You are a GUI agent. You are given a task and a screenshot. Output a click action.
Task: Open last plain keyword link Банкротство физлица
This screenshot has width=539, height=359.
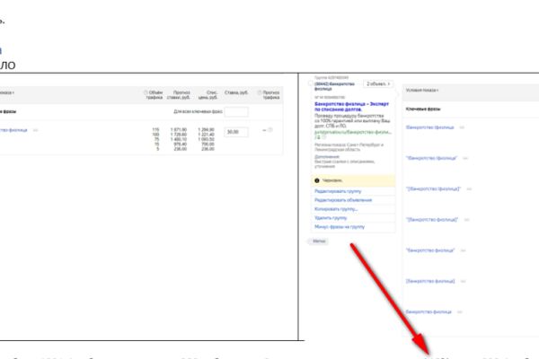click(429, 312)
